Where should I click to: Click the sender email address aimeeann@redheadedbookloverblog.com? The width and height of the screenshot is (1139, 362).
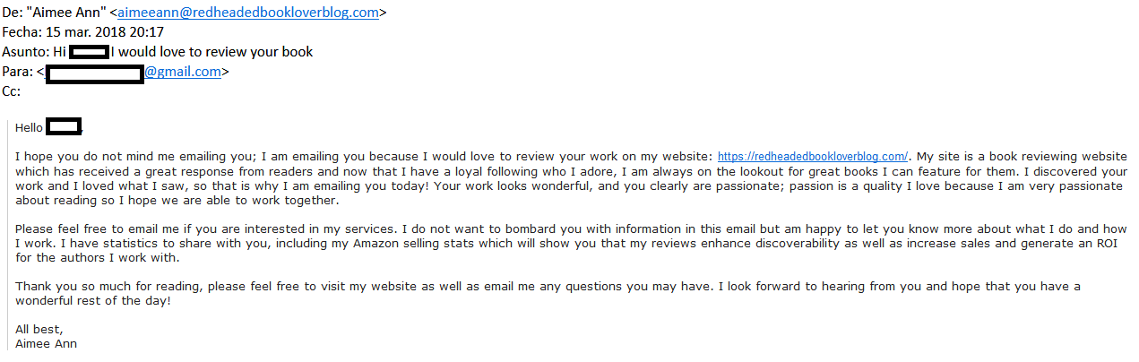point(248,13)
